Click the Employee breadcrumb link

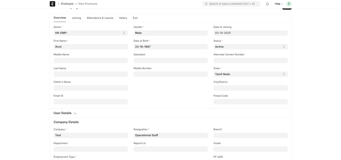(67, 4)
